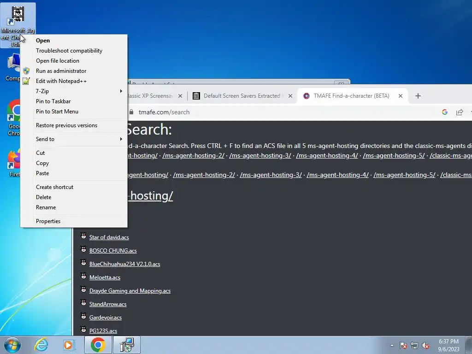The image size is (472, 354).
Task: Click the agent icon beside Star of david.acs
Action: 84,236
